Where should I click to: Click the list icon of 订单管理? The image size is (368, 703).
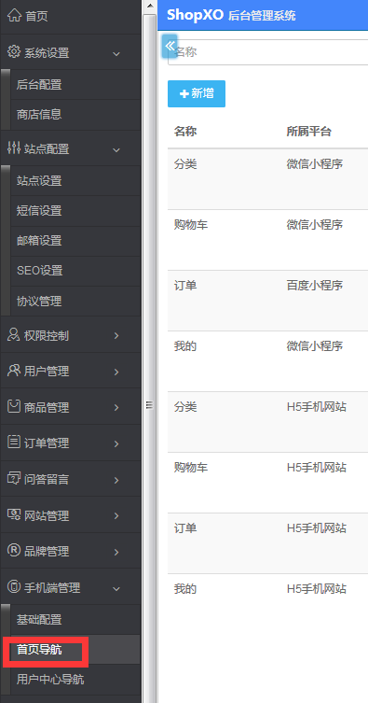click(14, 443)
